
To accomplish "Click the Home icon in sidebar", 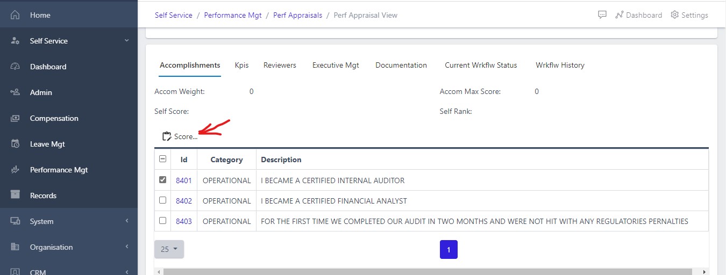I will (x=15, y=15).
